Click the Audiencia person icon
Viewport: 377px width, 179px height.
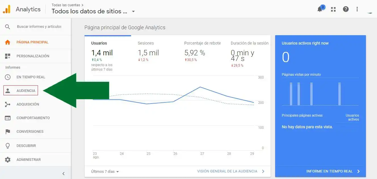pos(8,90)
